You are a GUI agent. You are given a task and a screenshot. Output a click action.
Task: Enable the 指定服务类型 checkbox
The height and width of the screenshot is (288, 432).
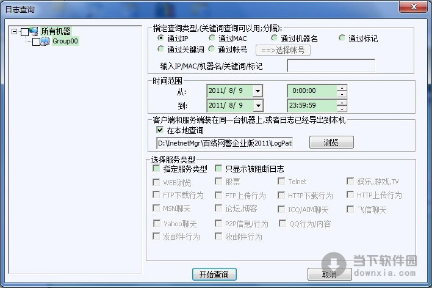[x=156, y=168]
